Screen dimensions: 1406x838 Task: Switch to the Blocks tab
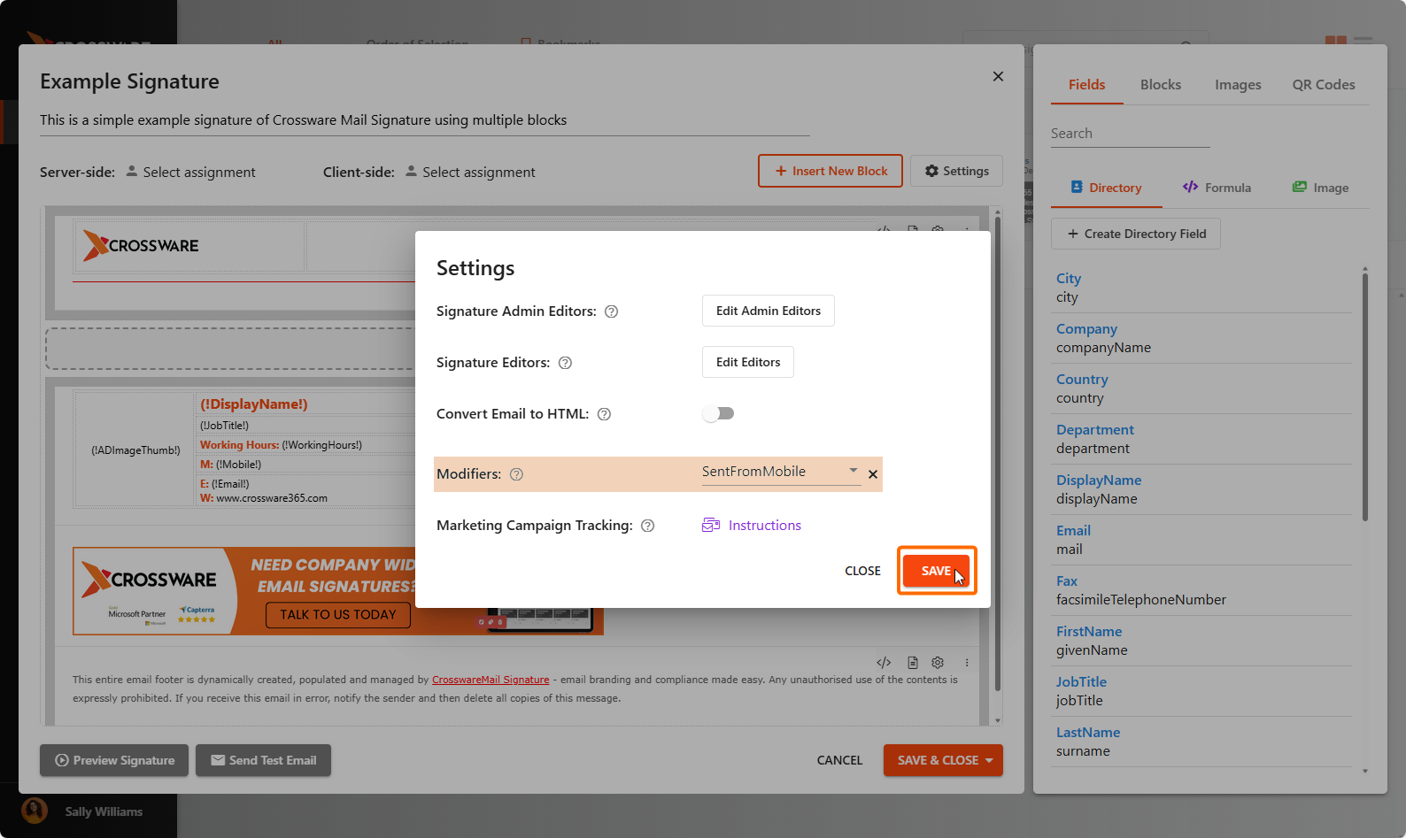point(1160,85)
